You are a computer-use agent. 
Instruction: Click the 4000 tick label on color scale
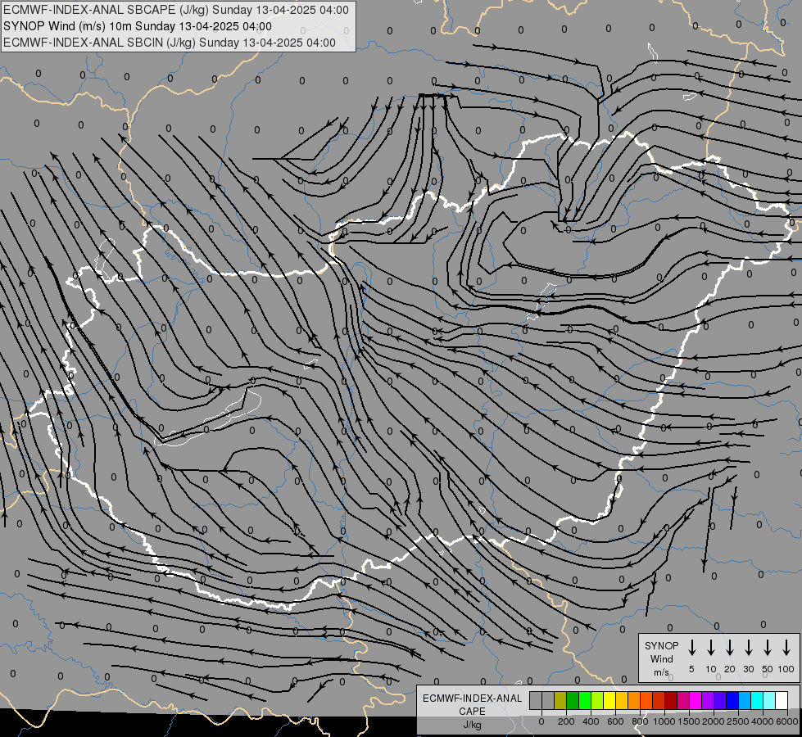[763, 721]
